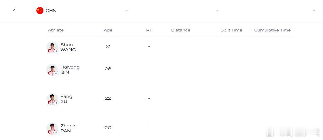Select the Fang XU athlete name
323x140 pixels.
[66, 99]
